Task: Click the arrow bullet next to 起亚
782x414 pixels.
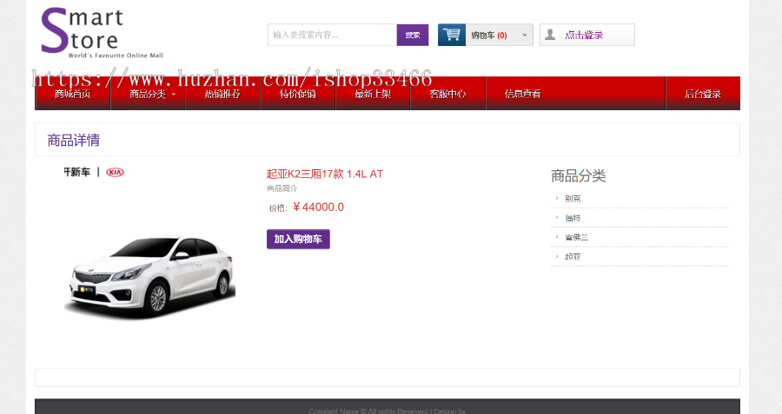Action: pyautogui.click(x=557, y=257)
